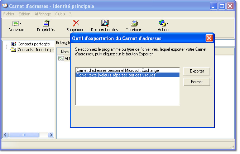Click the red Supprimer icon

76,23
